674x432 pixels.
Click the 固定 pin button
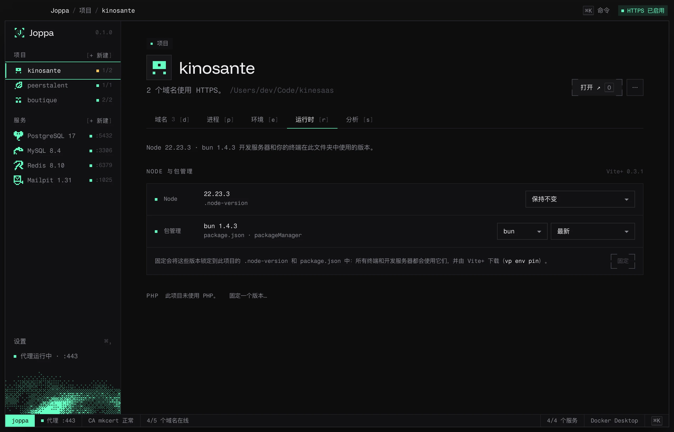tap(623, 261)
